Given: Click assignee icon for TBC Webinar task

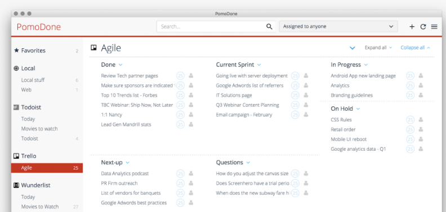Looking at the screenshot, I should (191, 105).
